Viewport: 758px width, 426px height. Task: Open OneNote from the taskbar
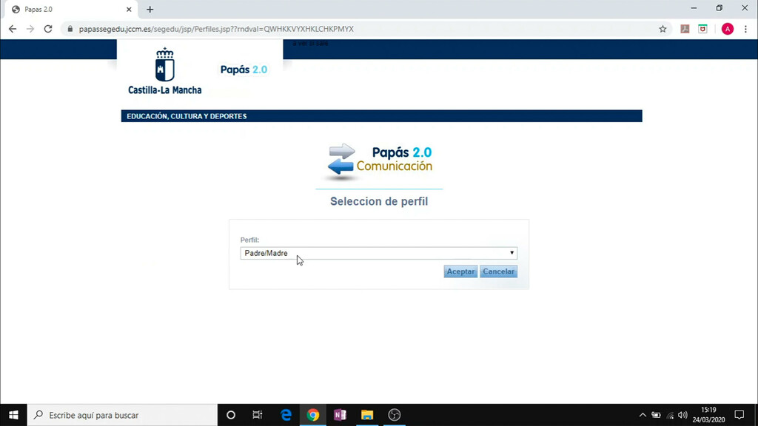[x=340, y=415]
